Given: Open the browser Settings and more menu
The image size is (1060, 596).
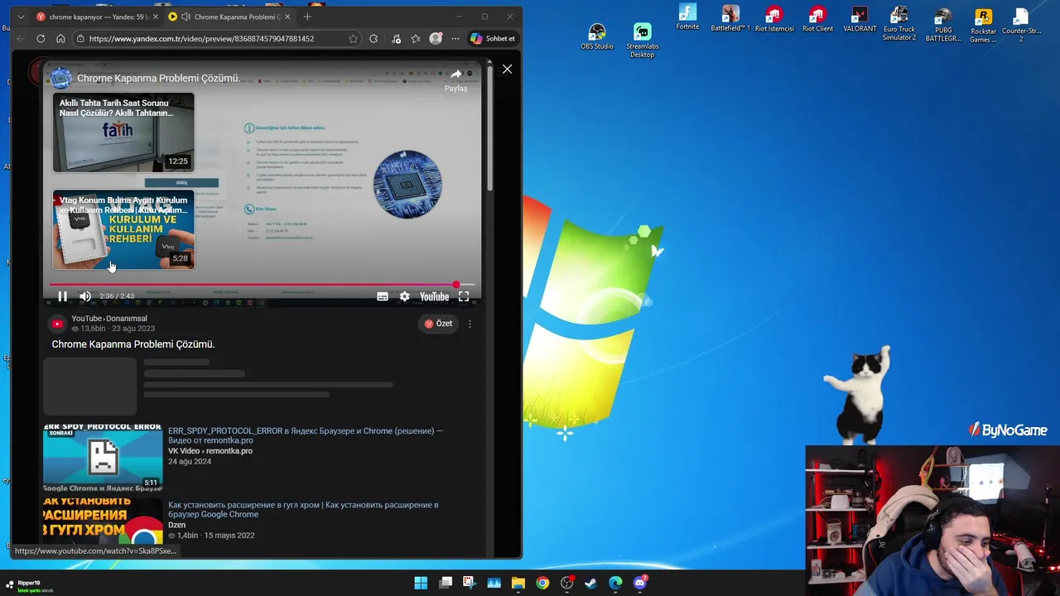Looking at the screenshot, I should (455, 38).
